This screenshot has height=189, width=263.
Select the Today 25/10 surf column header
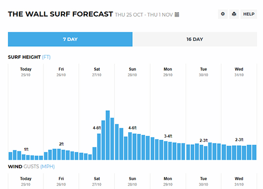(x=26, y=72)
